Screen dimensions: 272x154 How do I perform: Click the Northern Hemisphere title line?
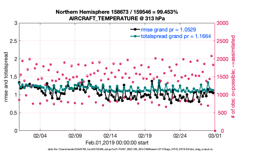coord(117,12)
